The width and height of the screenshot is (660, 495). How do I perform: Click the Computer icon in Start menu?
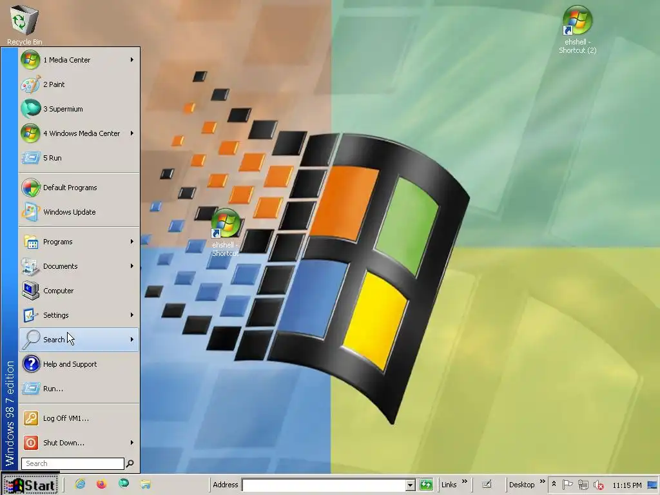click(31, 291)
